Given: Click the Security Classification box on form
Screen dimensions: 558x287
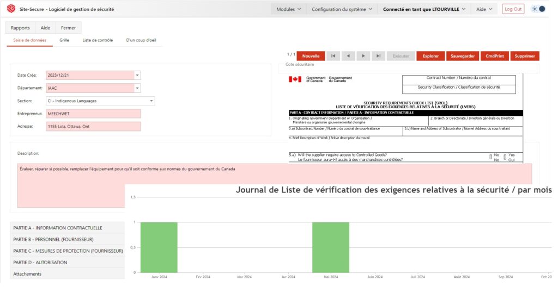Looking at the screenshot, I should 459,89.
